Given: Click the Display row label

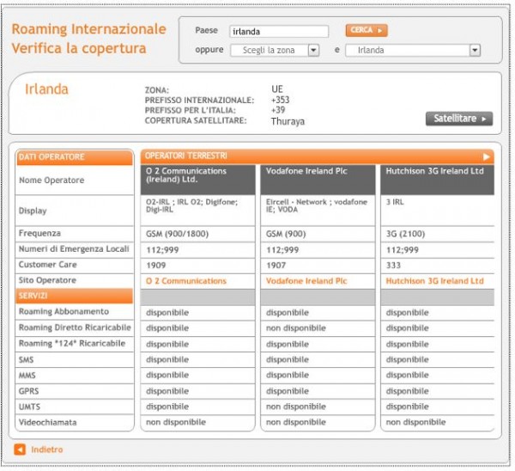Looking at the screenshot, I should 33,211.
